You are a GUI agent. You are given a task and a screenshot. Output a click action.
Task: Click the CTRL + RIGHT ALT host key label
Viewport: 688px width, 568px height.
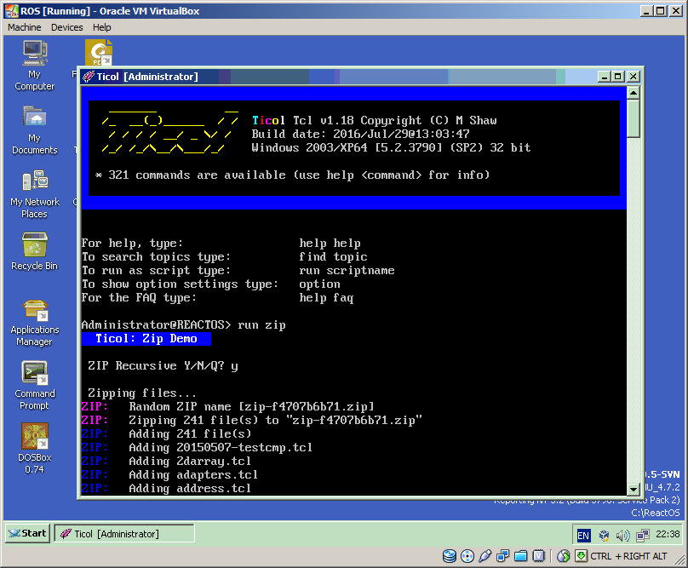[628, 556]
